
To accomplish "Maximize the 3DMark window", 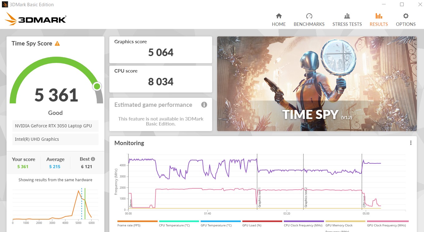I will [402, 4].
